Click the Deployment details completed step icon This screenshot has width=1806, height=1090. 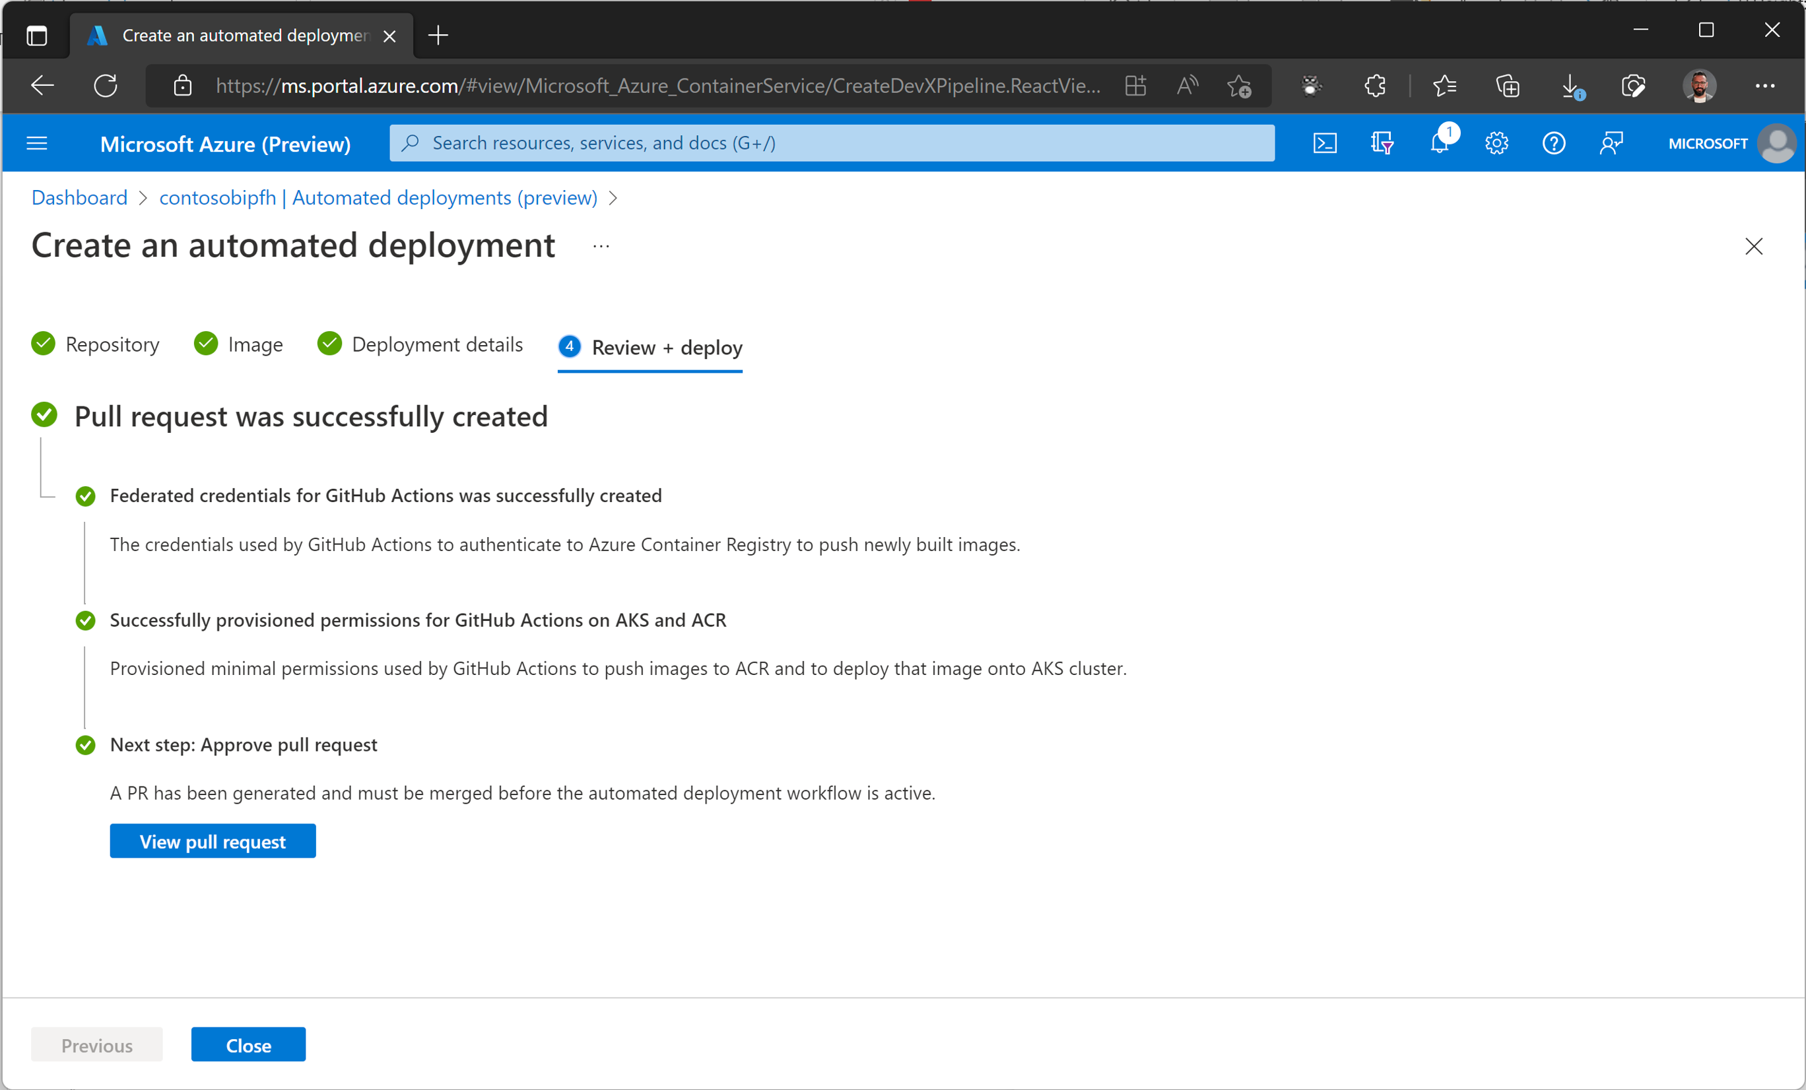point(327,344)
